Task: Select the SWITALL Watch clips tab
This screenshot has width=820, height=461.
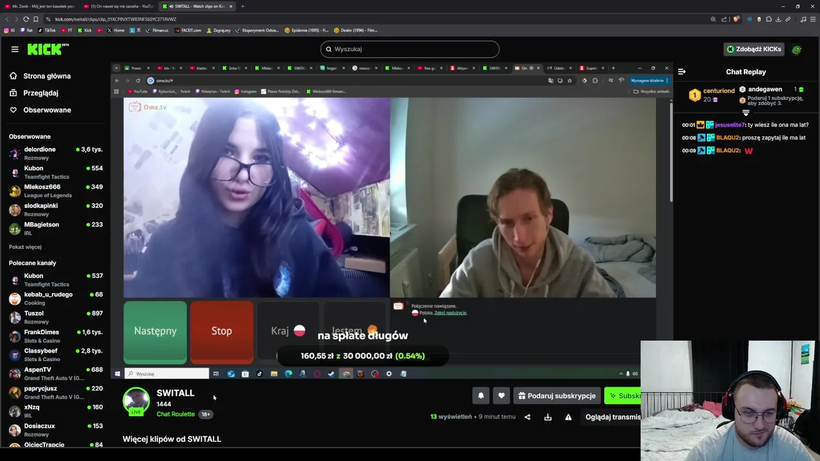Action: click(x=198, y=6)
